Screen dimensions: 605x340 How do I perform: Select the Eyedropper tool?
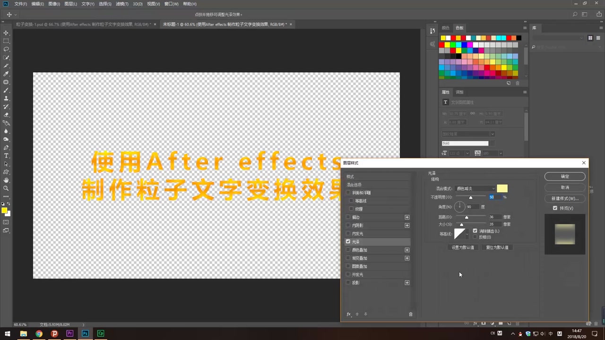coord(6,74)
